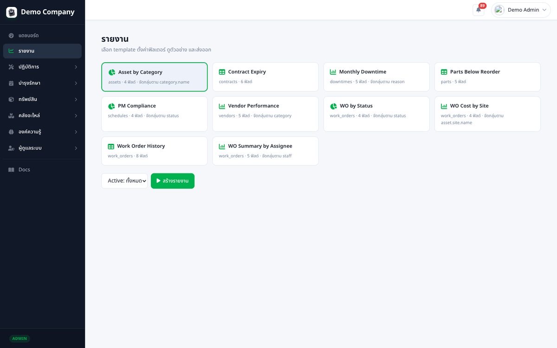Click 'จัดกลุ่มตาม staff' subtitle text

coord(277,156)
